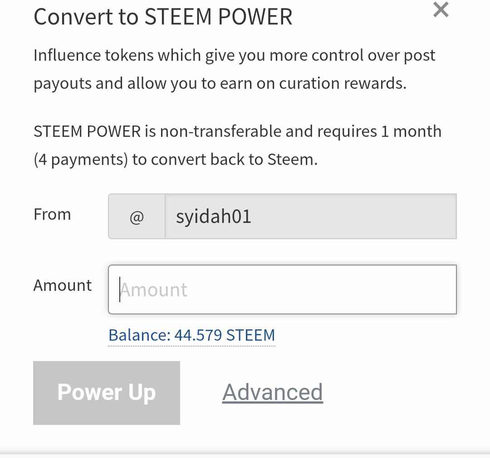Viewport: 490px width, 458px height.
Task: Click the 'STEEM POWER' words in the heading
Action: [x=218, y=17]
